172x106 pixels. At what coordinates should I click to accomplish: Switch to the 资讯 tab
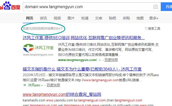pyautogui.click(x=43, y=18)
